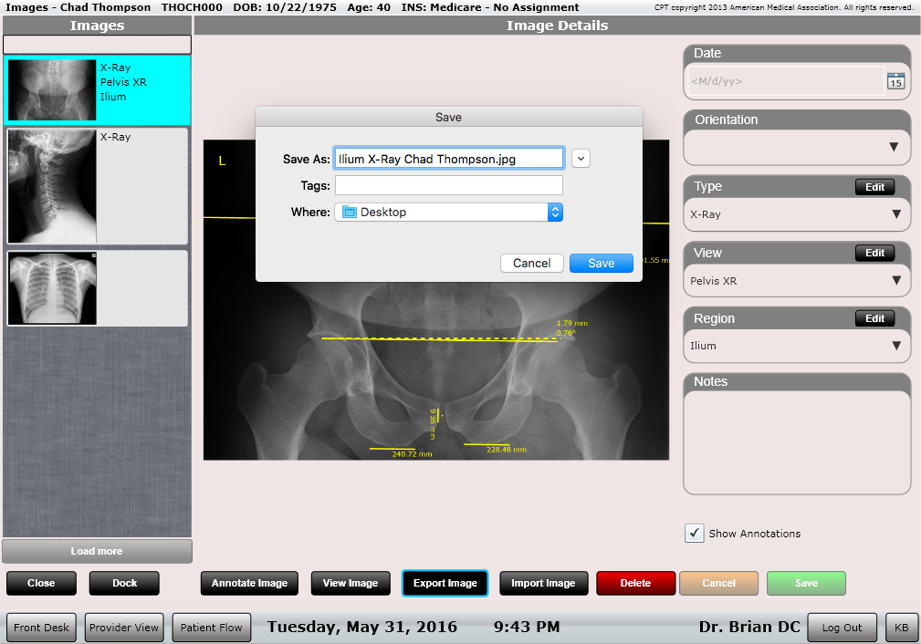Open the Orientation dropdown
This screenshot has width=921, height=644.
click(x=796, y=147)
